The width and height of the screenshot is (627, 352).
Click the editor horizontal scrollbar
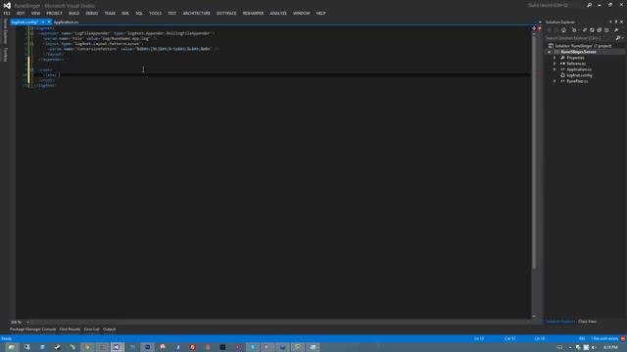[280, 322]
